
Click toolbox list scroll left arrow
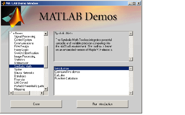click(x=11, y=93)
